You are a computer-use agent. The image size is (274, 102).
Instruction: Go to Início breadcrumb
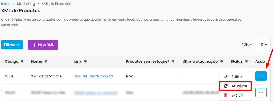tap(6, 4)
